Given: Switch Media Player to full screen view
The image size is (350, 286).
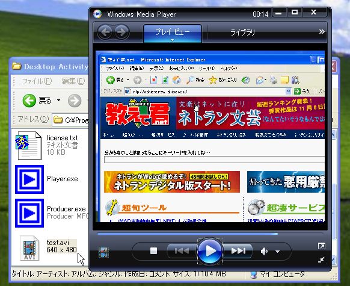Looking at the screenshot, I should (321, 246).
